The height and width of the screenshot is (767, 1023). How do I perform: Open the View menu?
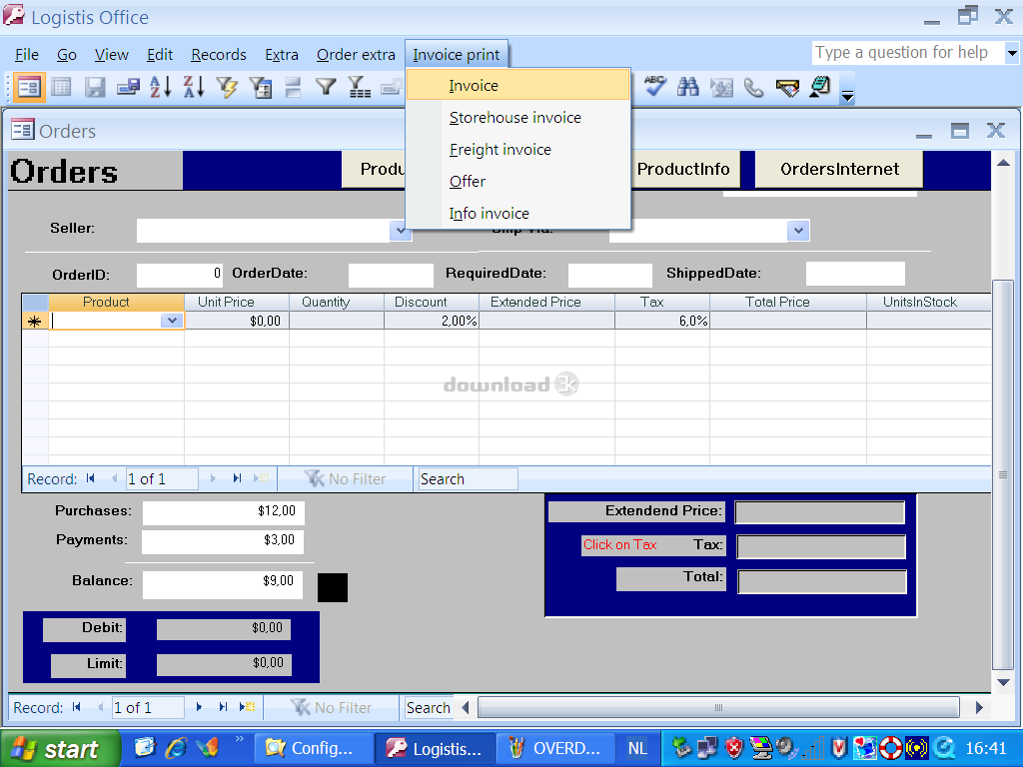tap(112, 55)
